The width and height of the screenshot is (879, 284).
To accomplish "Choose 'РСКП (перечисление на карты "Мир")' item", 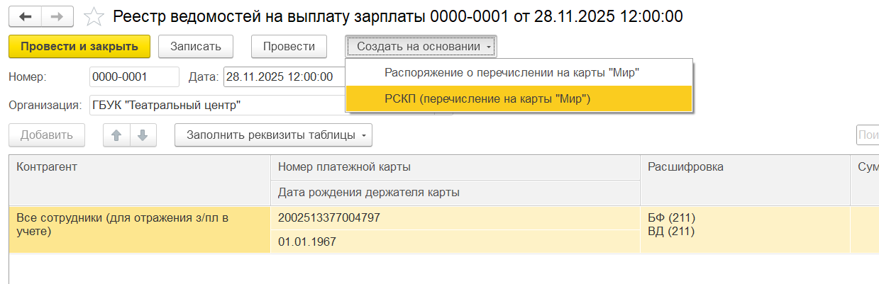I will click(487, 98).
